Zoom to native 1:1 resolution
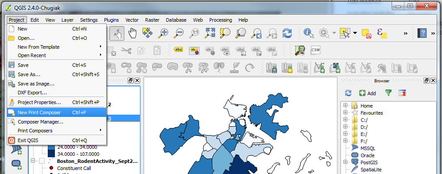The width and height of the screenshot is (442, 174). click(x=194, y=33)
